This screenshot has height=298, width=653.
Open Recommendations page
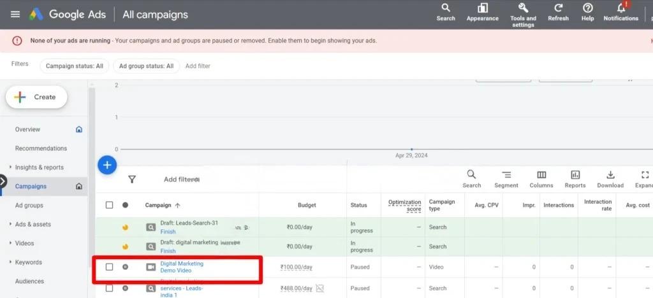(41, 148)
